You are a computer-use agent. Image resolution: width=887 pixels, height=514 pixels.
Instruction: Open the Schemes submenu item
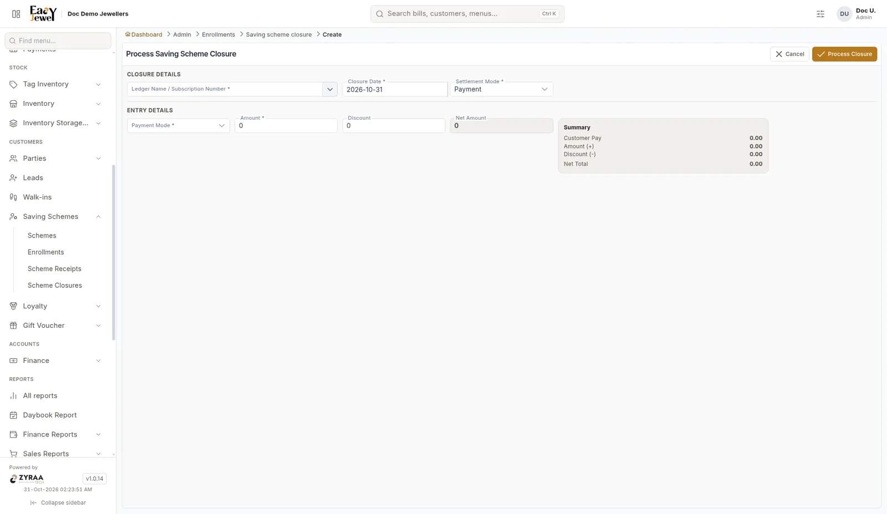pos(42,235)
